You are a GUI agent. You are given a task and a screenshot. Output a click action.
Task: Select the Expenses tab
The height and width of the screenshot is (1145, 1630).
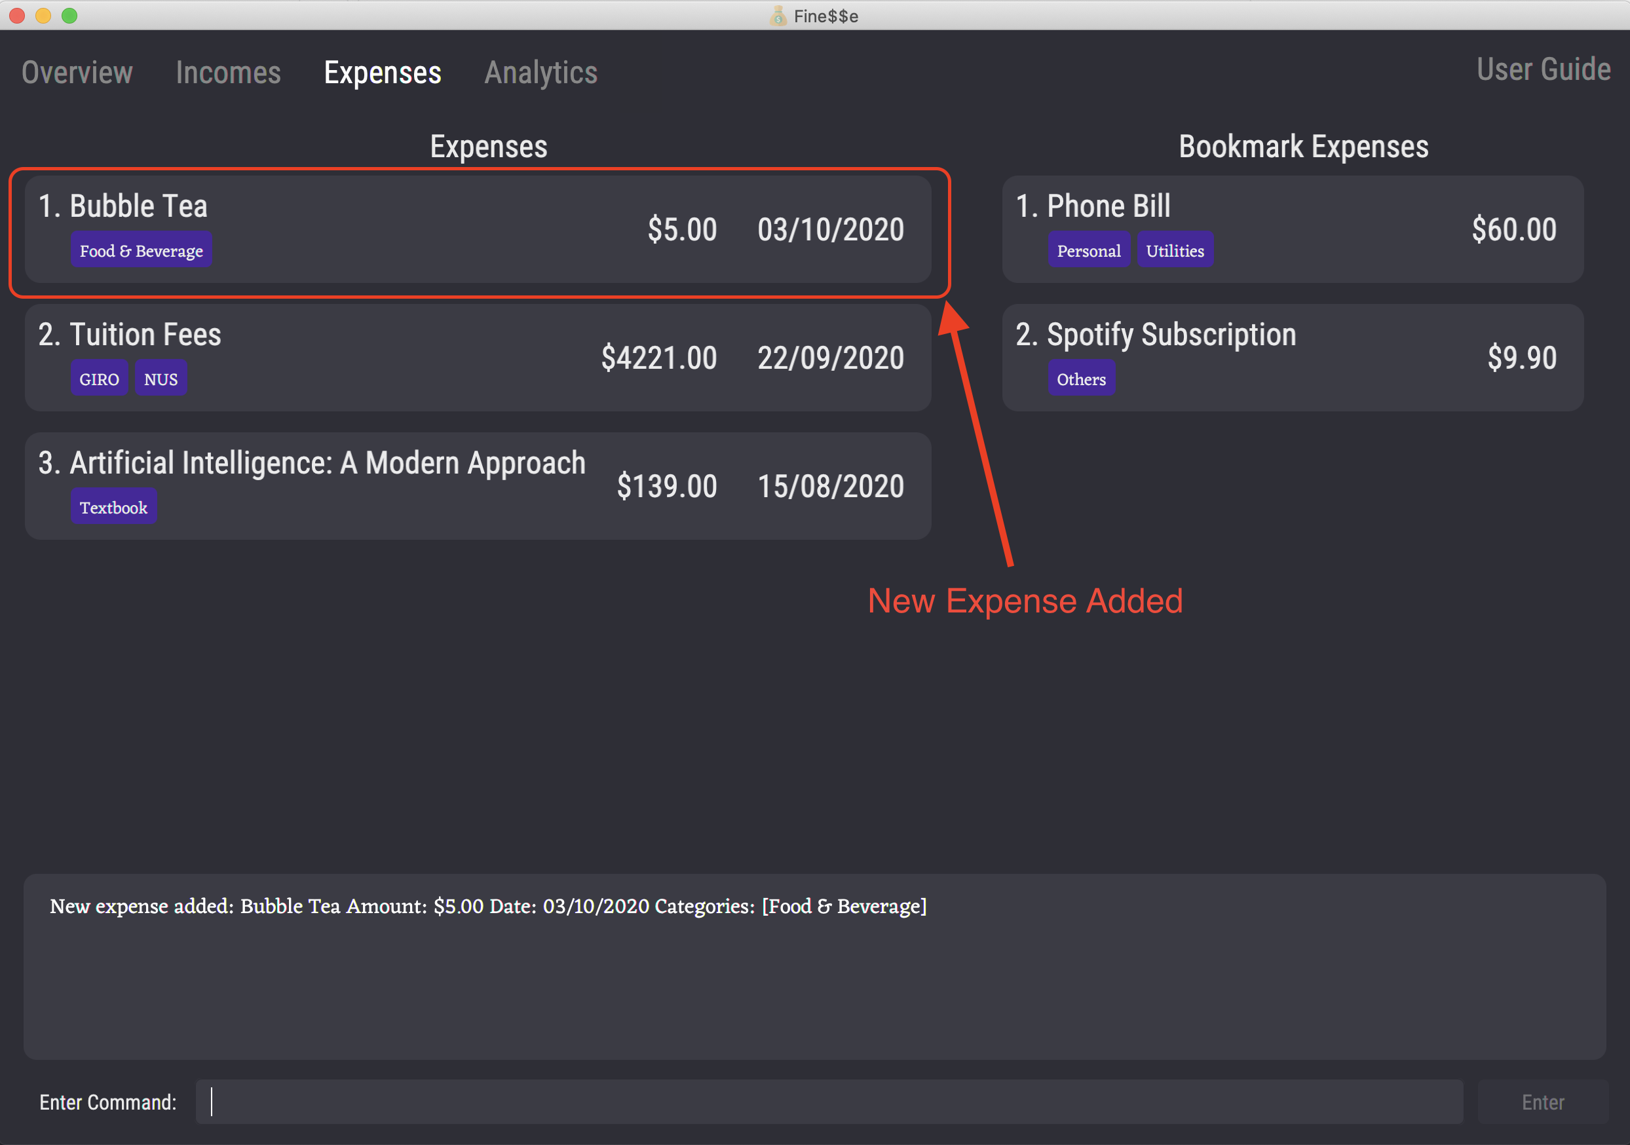[383, 73]
